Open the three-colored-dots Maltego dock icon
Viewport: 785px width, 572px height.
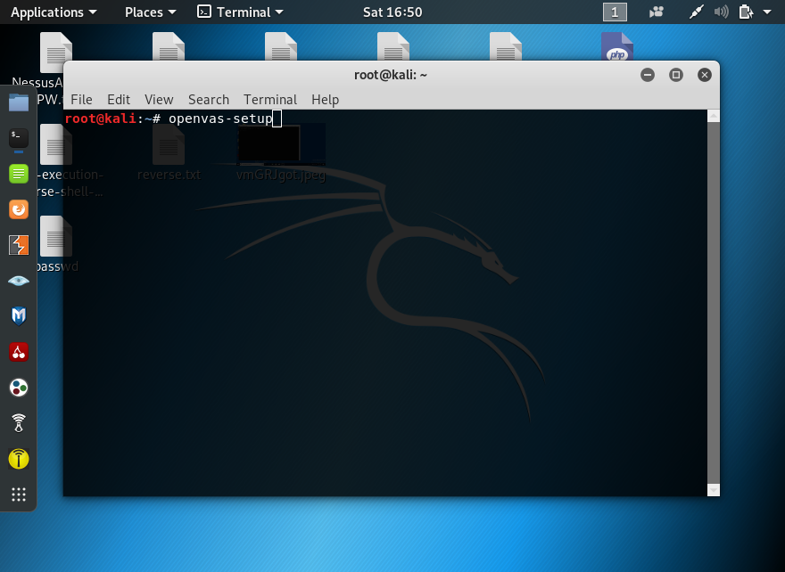coord(19,388)
